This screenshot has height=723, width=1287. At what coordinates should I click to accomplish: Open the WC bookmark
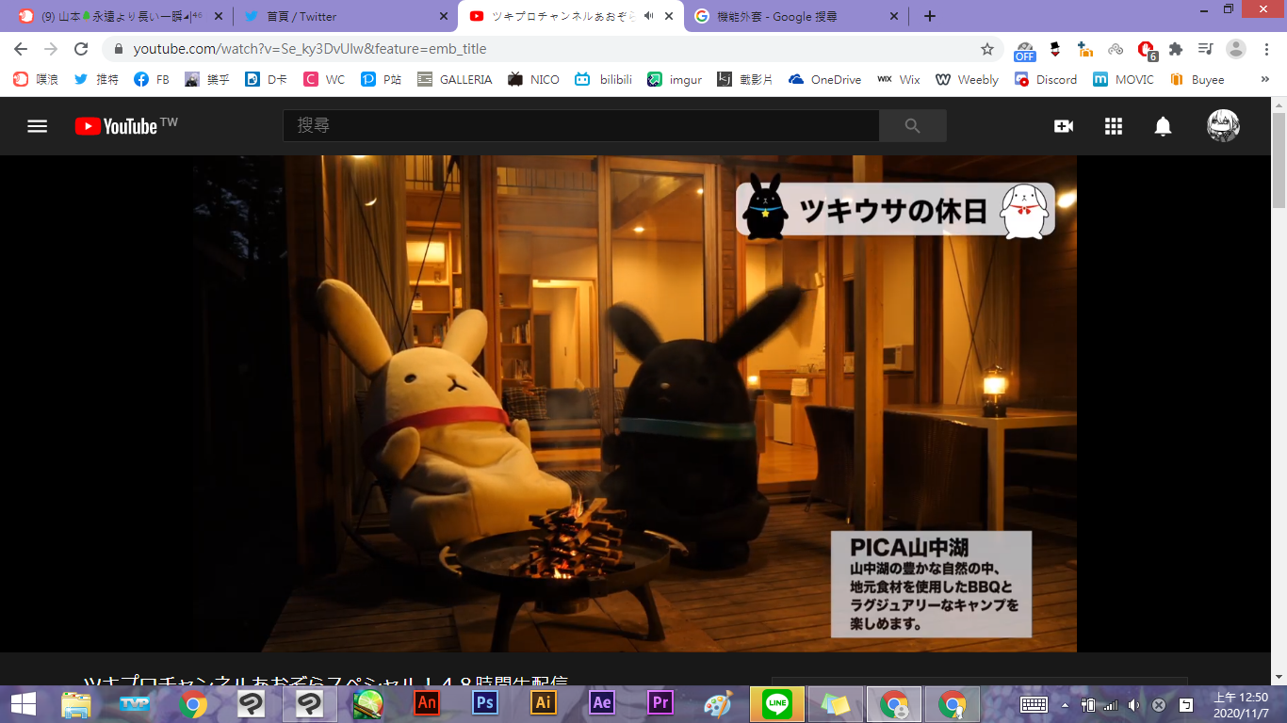tap(324, 80)
